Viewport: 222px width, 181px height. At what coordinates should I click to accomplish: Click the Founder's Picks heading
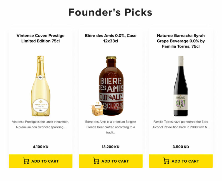[x=111, y=13]
